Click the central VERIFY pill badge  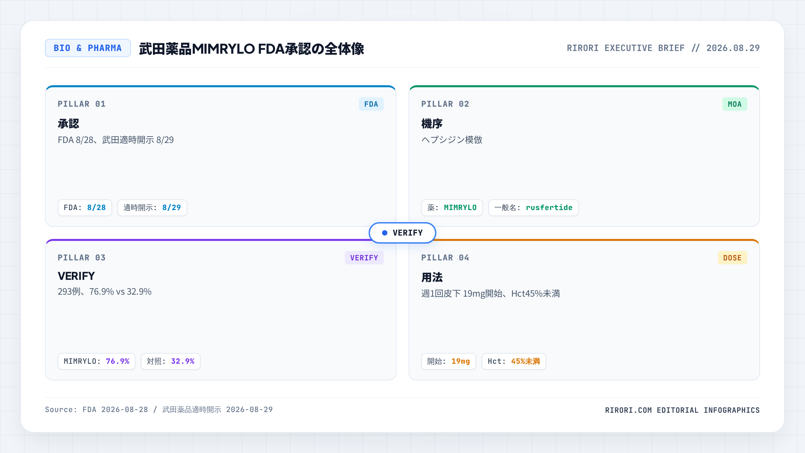(x=402, y=233)
